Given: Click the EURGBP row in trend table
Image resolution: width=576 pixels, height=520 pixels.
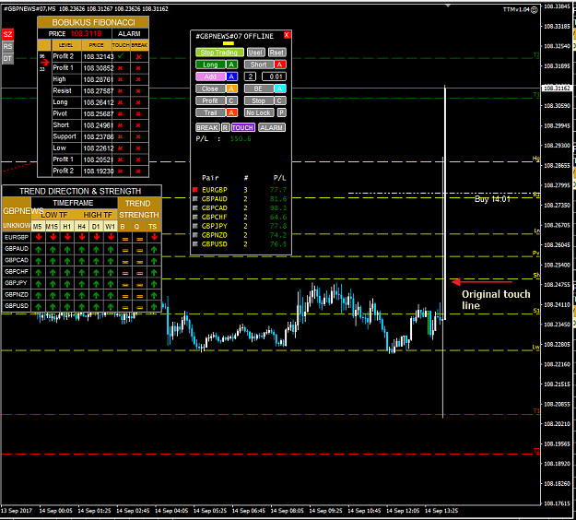Looking at the screenshot, I should tap(81, 237).
